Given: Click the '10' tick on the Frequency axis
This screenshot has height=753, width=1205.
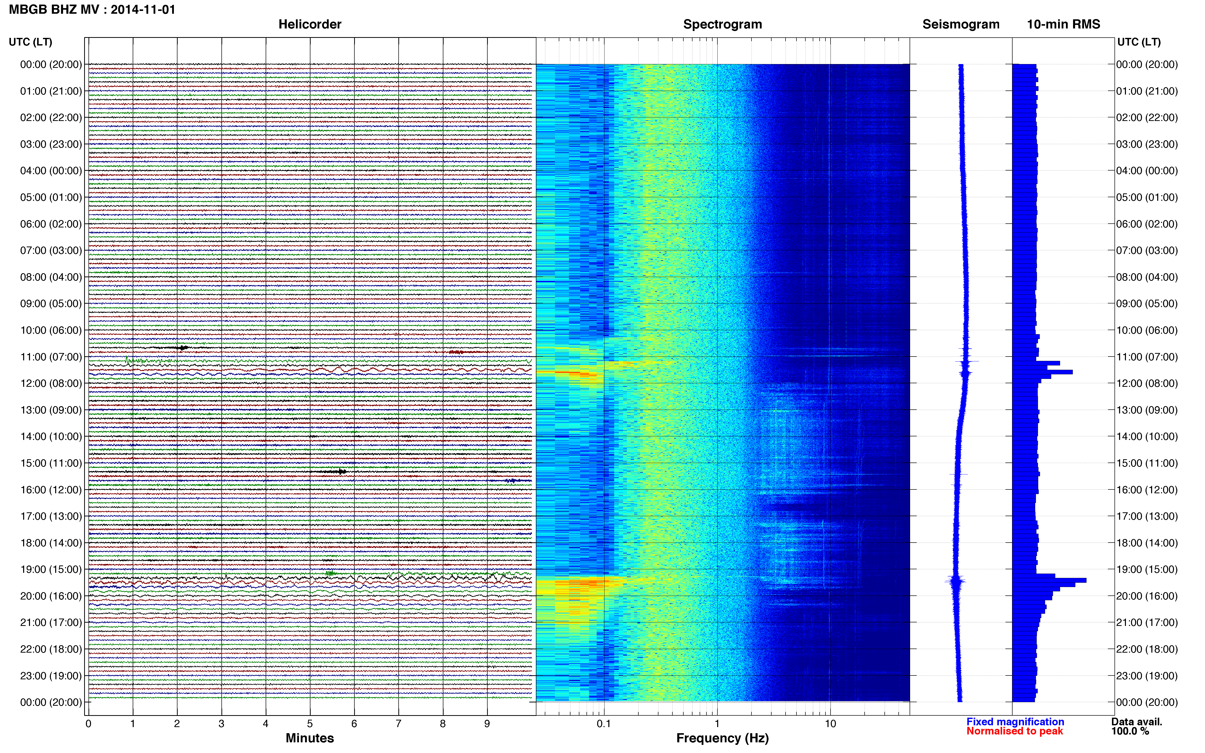Looking at the screenshot, I should (830, 724).
